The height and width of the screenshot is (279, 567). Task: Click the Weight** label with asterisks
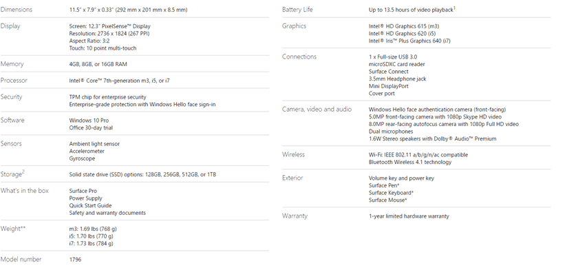click(13, 229)
